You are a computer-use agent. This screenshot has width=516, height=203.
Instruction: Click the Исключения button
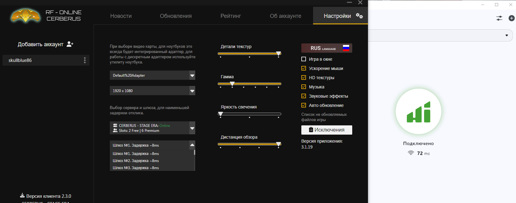point(327,130)
